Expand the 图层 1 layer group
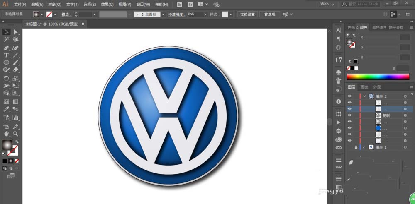 [x=364, y=147]
